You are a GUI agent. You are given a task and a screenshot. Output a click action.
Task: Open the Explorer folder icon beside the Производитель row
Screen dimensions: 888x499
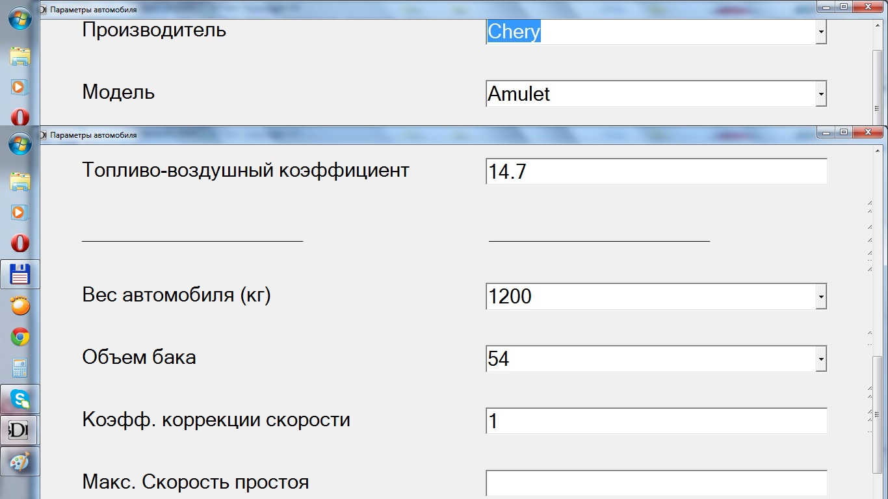pos(20,56)
